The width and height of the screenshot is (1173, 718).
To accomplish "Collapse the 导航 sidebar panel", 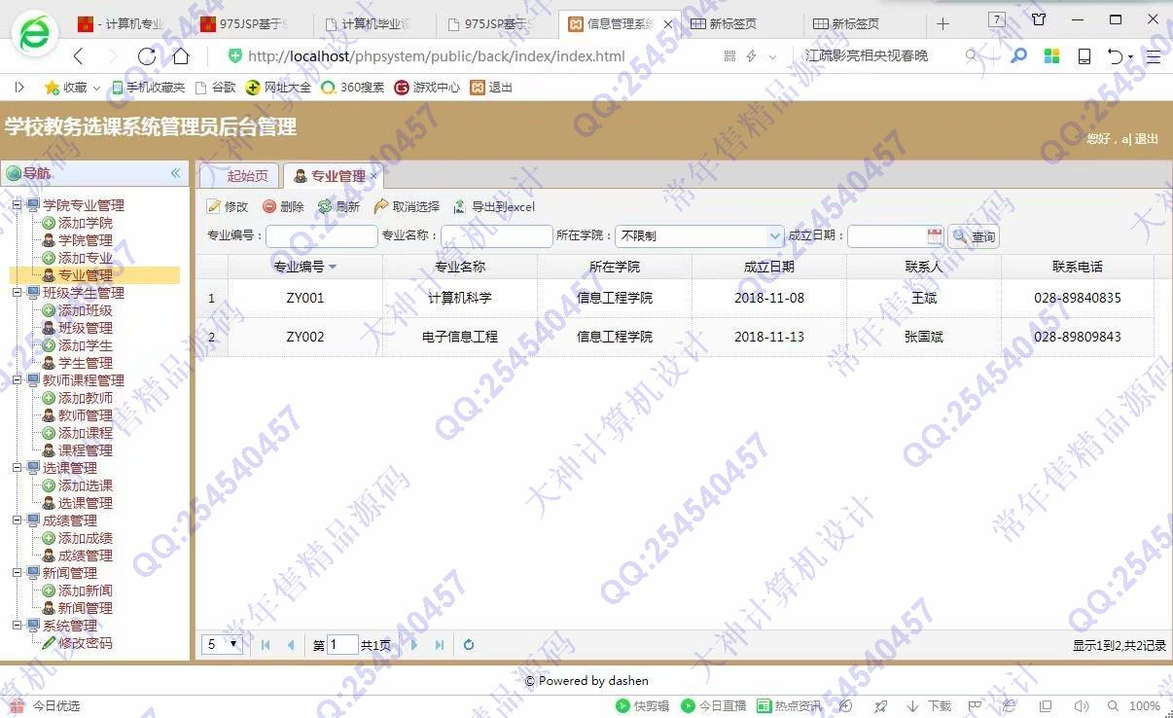I will (x=176, y=173).
